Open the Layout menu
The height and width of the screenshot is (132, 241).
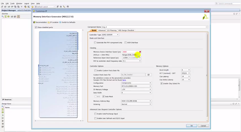pyautogui.click(x=26, y=4)
